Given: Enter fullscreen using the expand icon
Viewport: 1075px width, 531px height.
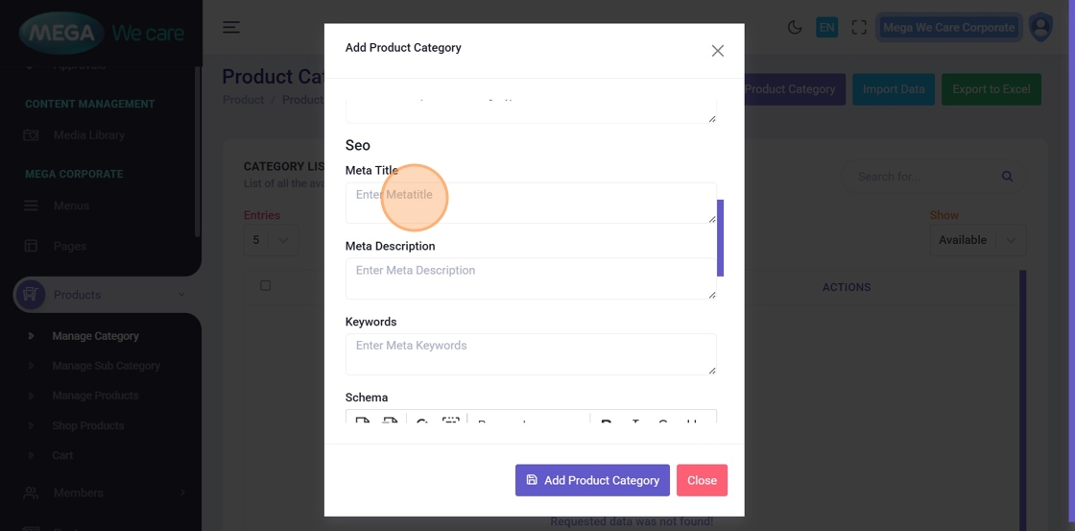Looking at the screenshot, I should click(859, 27).
